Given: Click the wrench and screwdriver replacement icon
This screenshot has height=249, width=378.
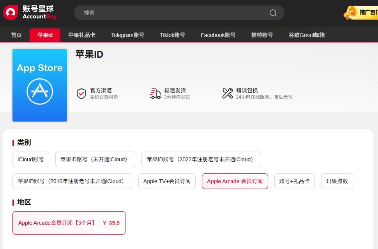Looking at the screenshot, I should (227, 93).
